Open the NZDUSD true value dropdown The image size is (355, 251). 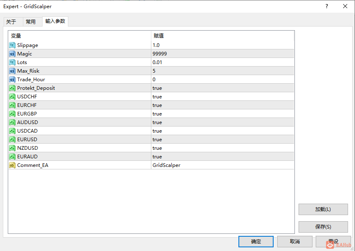point(223,148)
